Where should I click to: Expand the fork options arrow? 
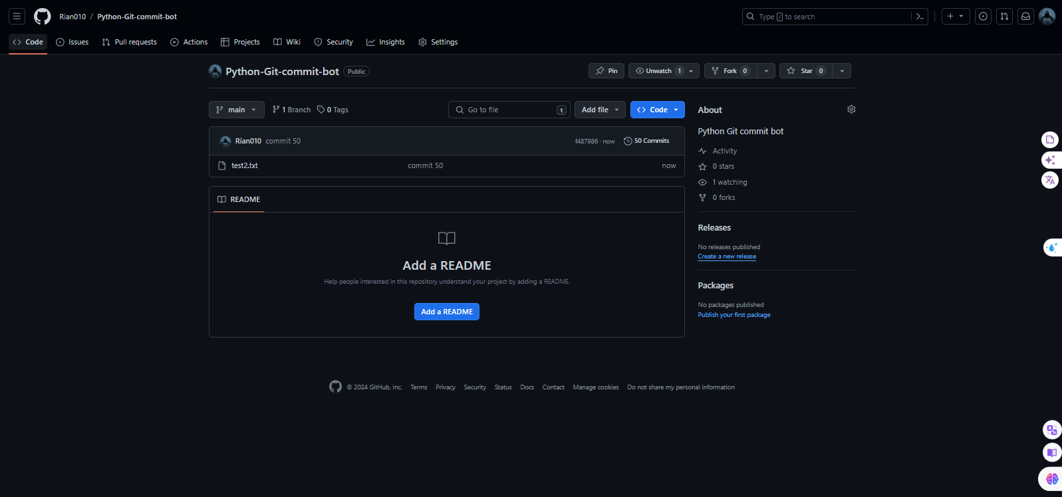point(766,71)
